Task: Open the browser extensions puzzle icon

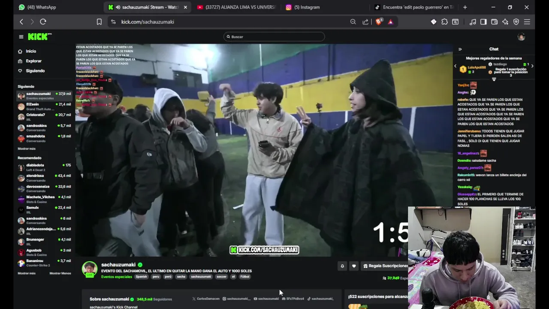Action: coord(444,21)
